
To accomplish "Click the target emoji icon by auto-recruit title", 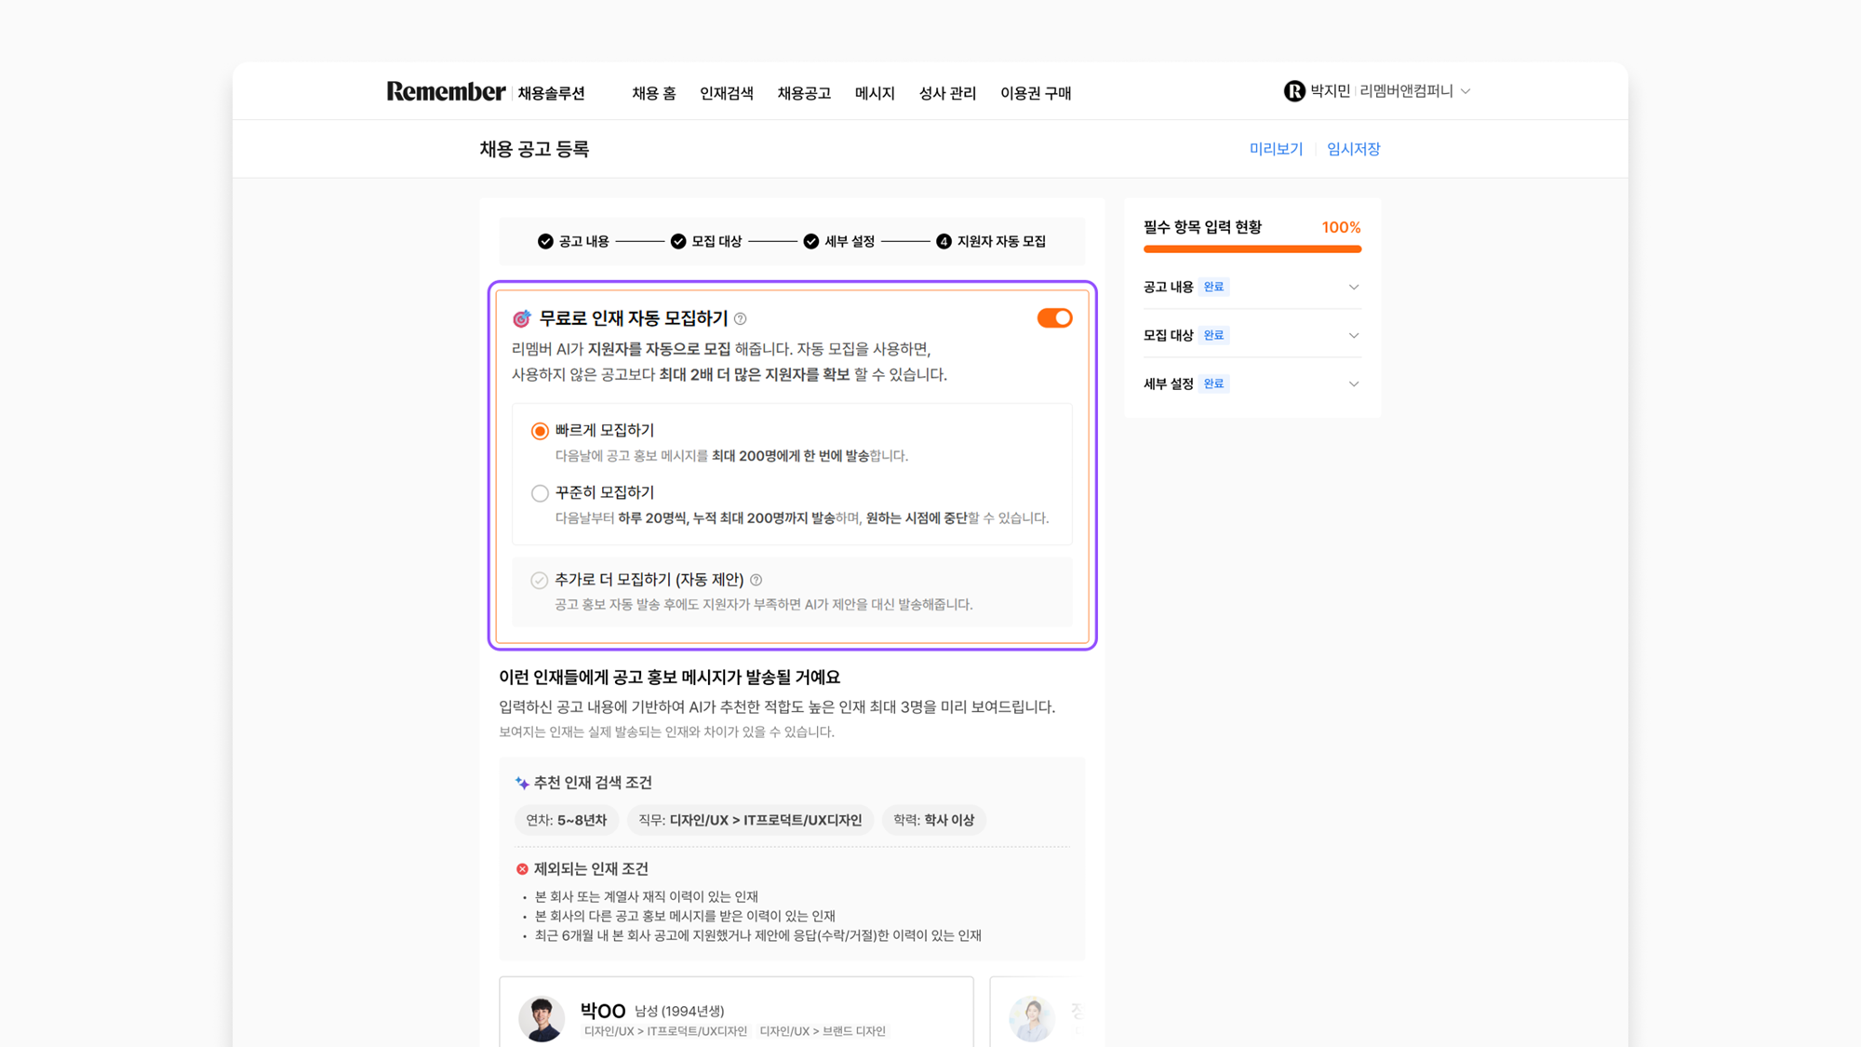I will pyautogui.click(x=522, y=319).
